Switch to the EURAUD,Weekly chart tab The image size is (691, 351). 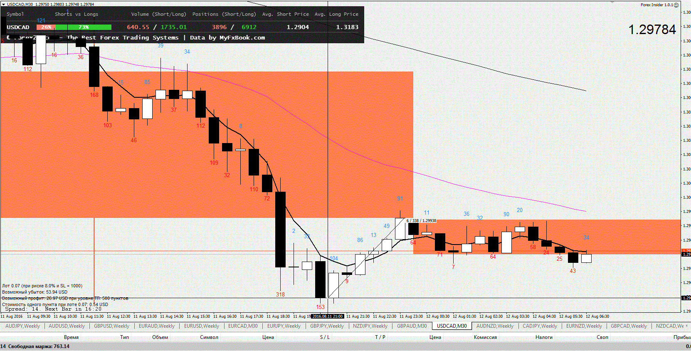(x=157, y=326)
